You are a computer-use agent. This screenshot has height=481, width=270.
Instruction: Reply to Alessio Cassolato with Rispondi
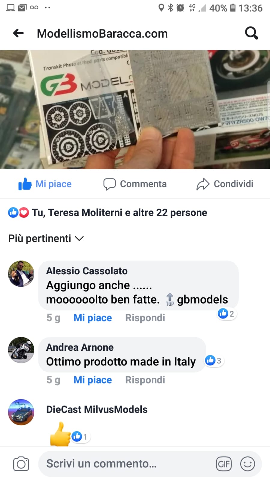(145, 318)
